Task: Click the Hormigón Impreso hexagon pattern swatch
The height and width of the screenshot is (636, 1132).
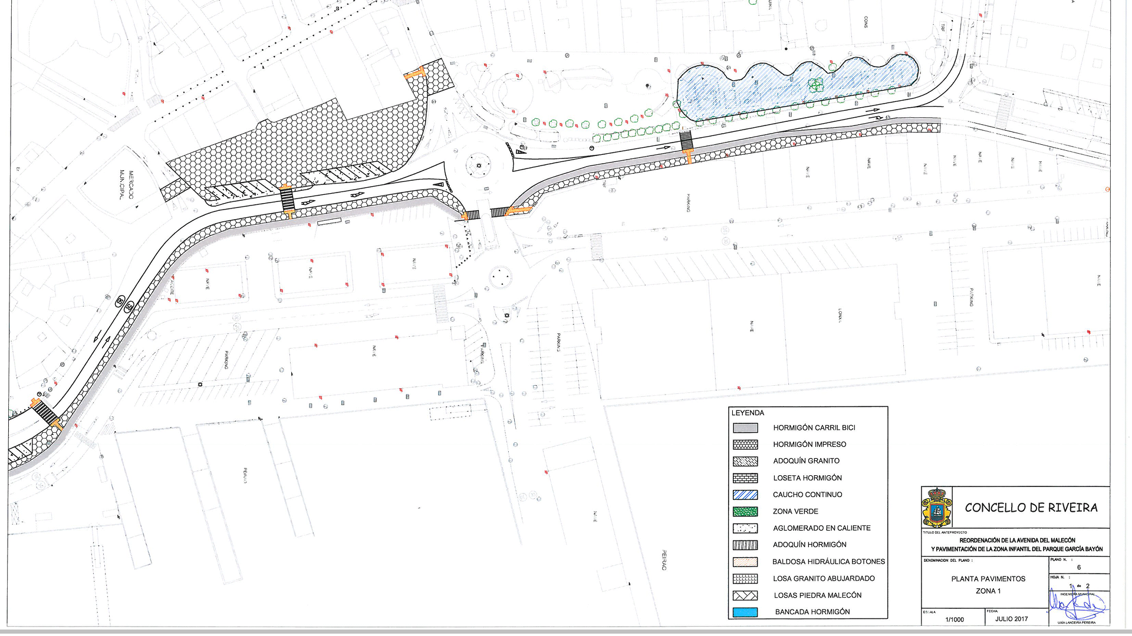Action: pyautogui.click(x=745, y=445)
